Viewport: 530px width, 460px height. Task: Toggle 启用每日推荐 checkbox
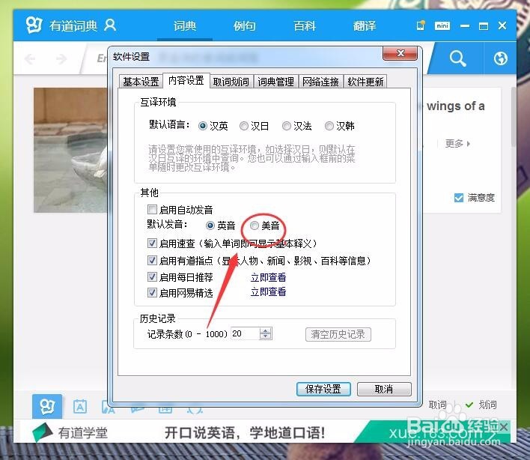152,276
